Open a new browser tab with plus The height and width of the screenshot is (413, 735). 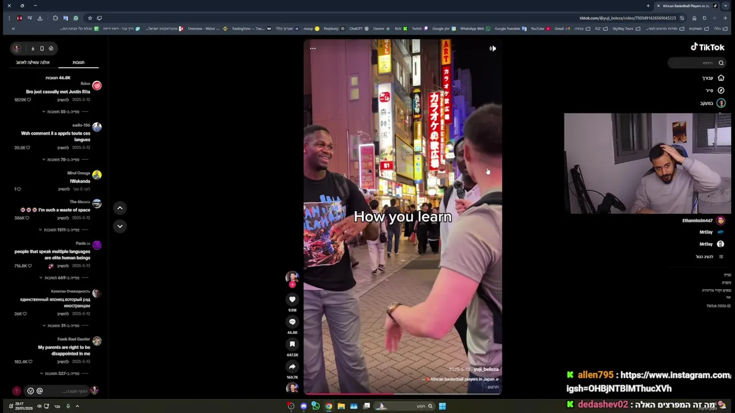pyautogui.click(x=648, y=6)
